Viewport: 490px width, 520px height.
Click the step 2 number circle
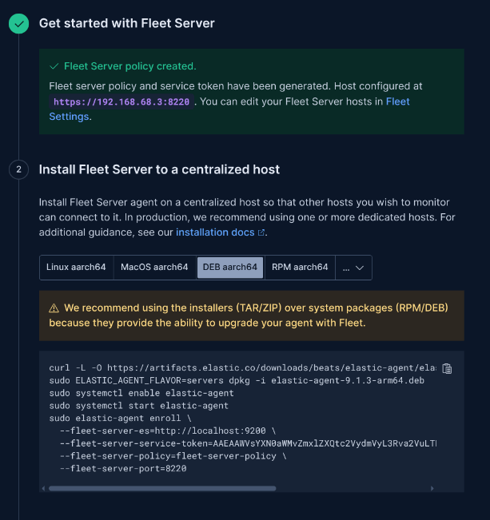[18, 169]
